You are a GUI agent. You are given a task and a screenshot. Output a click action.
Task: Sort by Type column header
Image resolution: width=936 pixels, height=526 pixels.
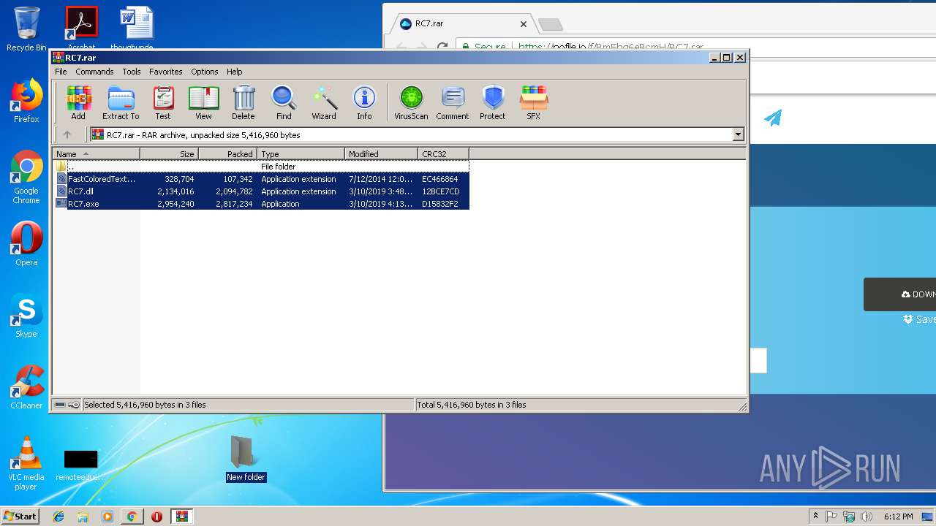pyautogui.click(x=301, y=153)
